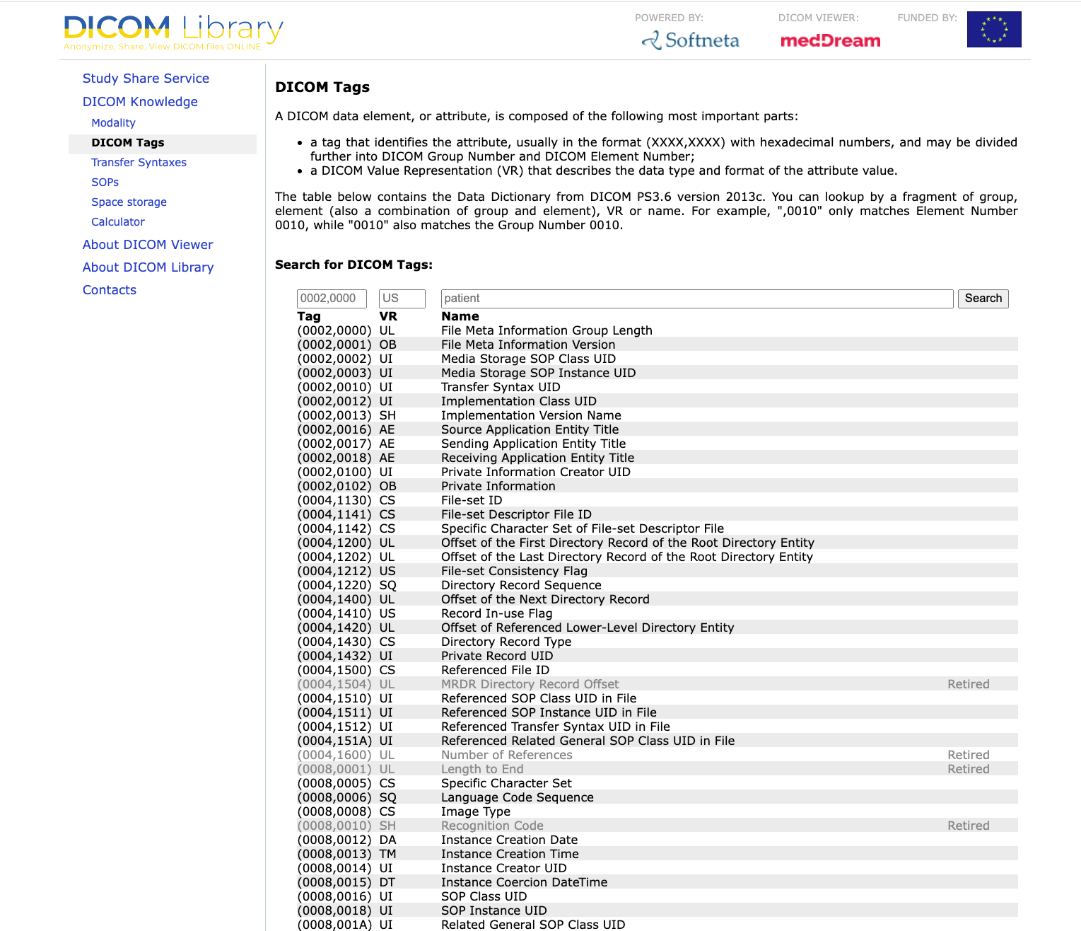Select the File Meta Information Version row
The height and width of the screenshot is (931, 1081).
658,345
